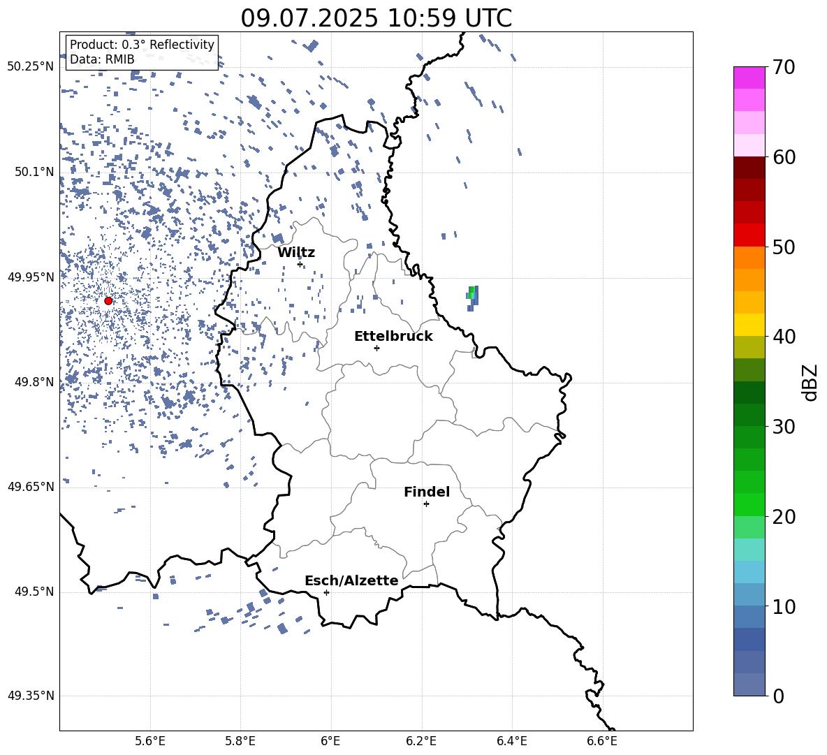Screen dimensions: 827x755
Task: Click the Ettelbruck city label
Action: pos(393,337)
